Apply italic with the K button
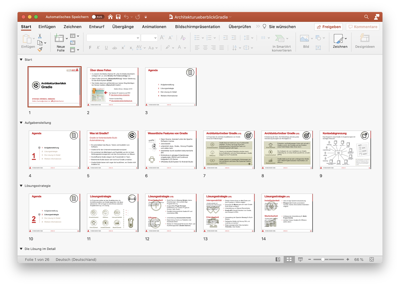 98,48
